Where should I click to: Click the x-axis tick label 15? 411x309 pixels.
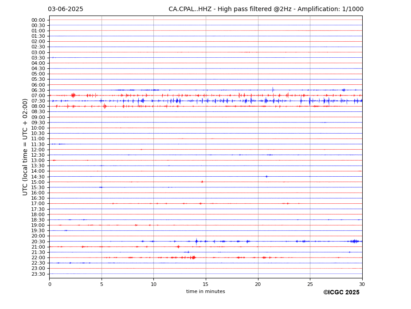206,284
